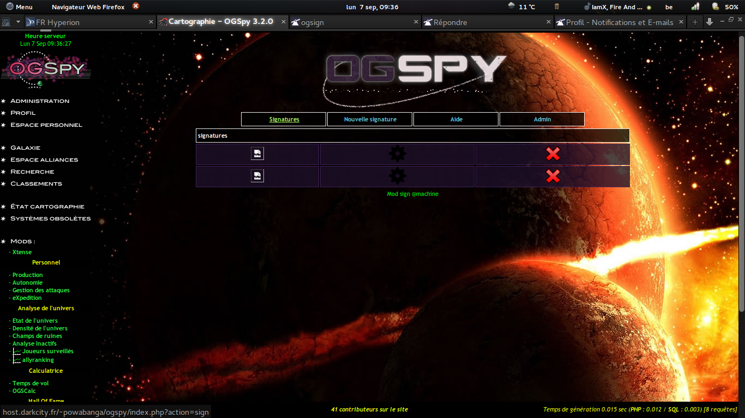
Task: Open the browser tab list dropdown arrow
Action: [18, 22]
